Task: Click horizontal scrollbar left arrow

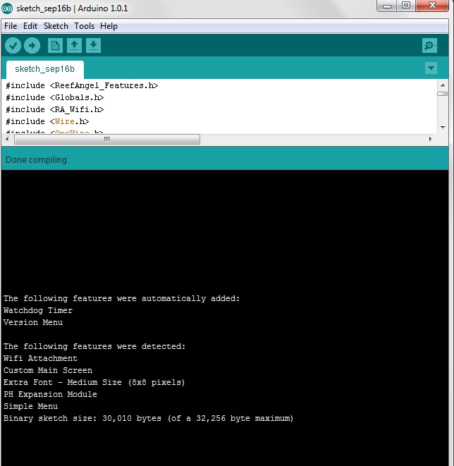Action: 8,139
